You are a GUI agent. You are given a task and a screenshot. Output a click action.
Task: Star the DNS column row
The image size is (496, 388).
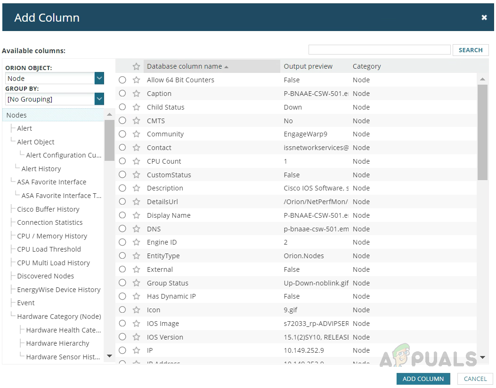pyautogui.click(x=136, y=229)
